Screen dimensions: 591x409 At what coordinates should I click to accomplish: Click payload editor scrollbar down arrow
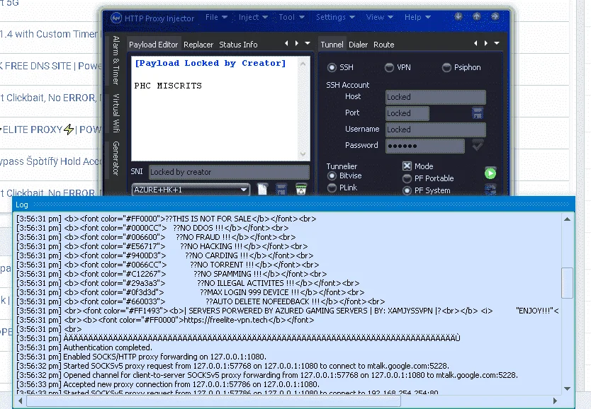point(303,154)
